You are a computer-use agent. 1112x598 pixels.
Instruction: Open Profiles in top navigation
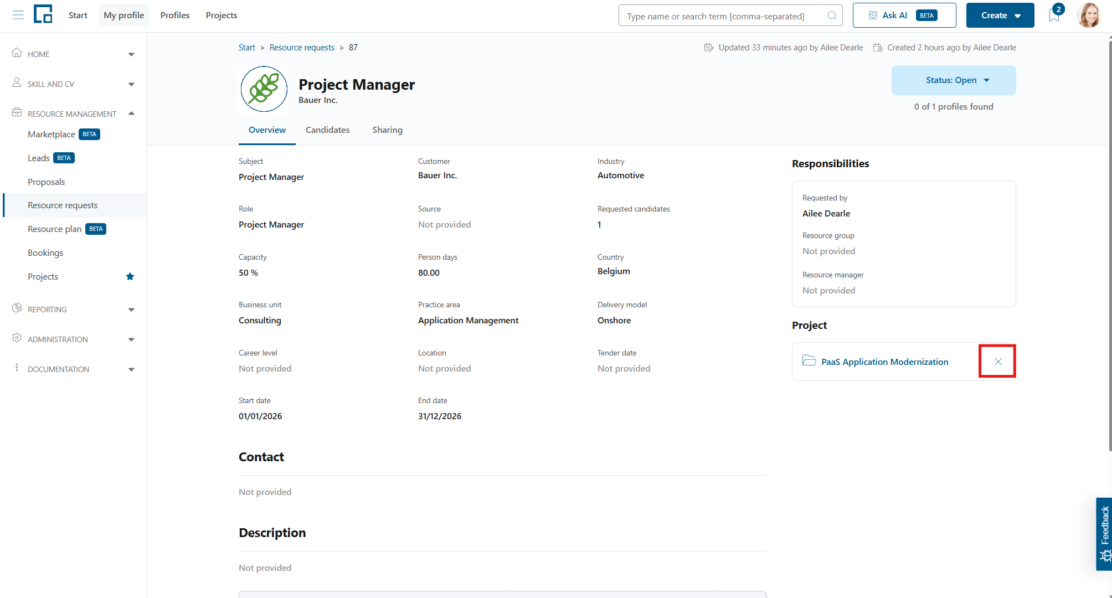pos(175,15)
